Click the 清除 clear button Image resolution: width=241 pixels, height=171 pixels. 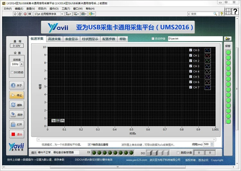tap(17, 105)
